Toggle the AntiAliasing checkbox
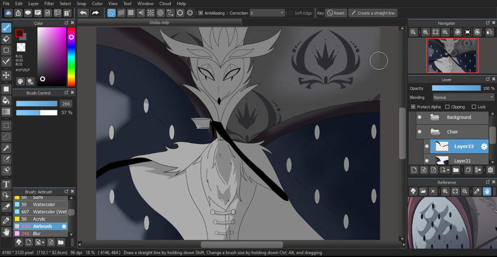The image size is (497, 257). (200, 13)
